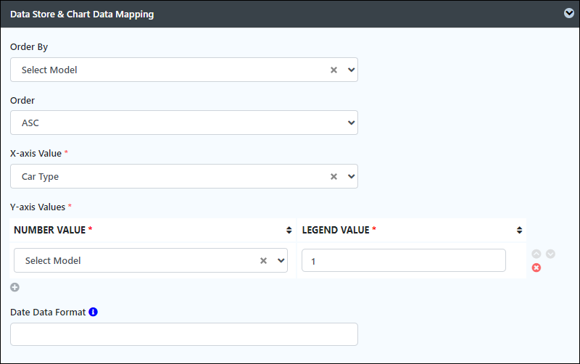
Task: Sort by the LEGEND VALUE column
Action: (x=519, y=230)
